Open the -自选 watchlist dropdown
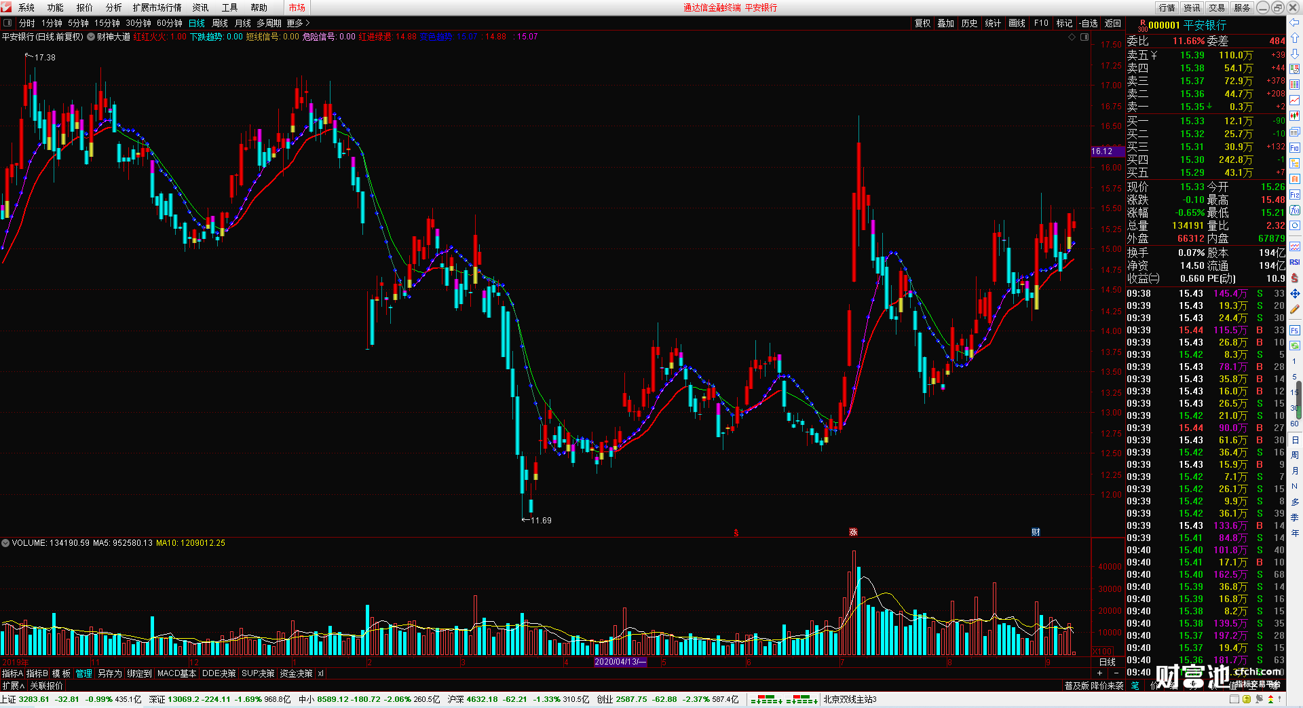1303x708 pixels. (1089, 23)
